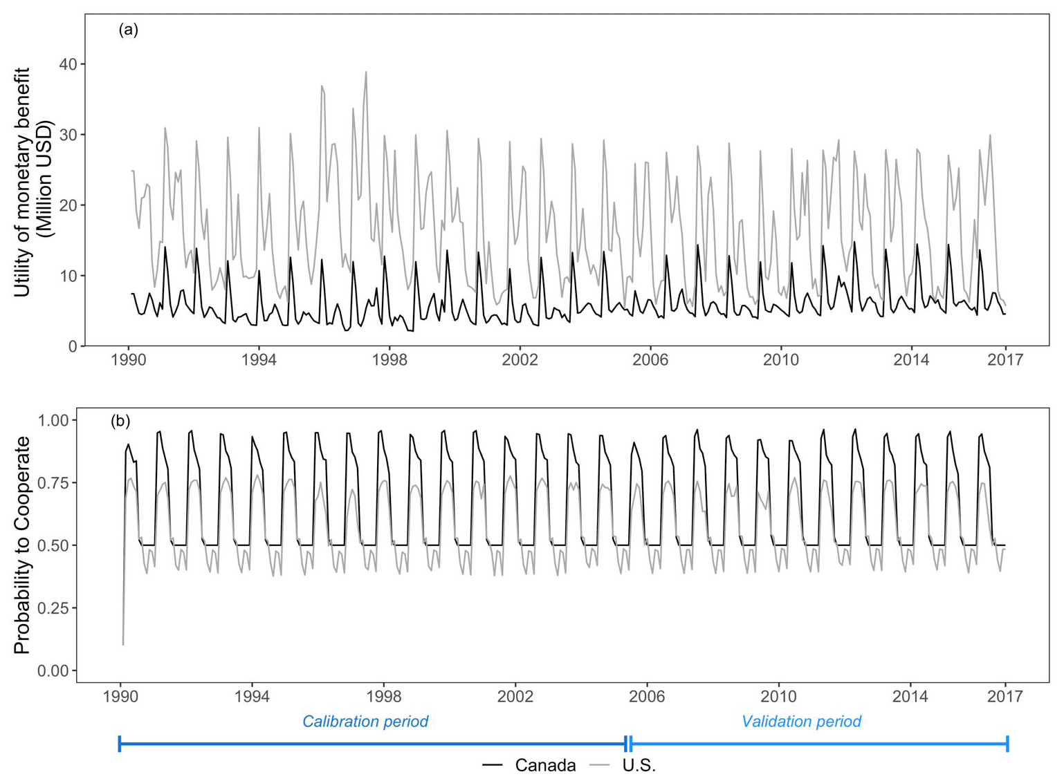Click the Utility of monetary benefit axis title

tap(33, 182)
